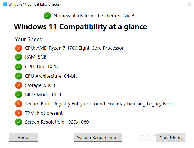Click the red X icon beside Storage

[x=19, y=85]
